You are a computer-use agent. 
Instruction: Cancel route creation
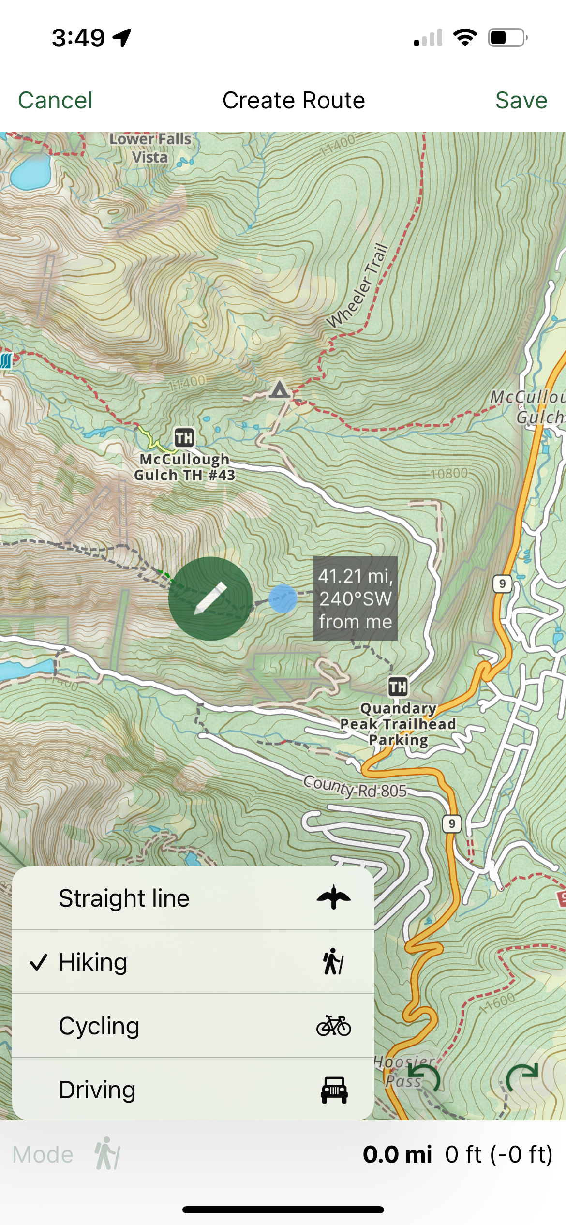click(x=55, y=101)
